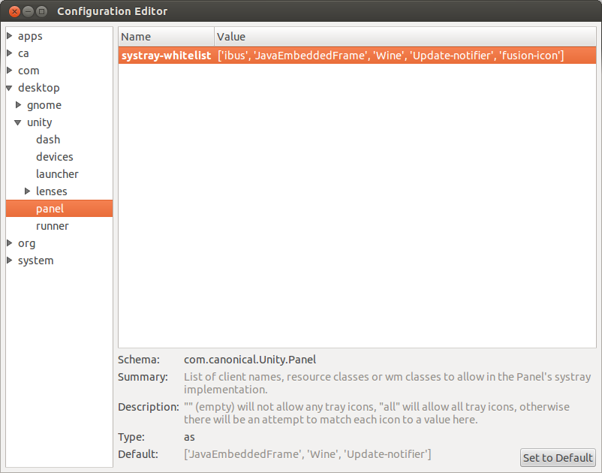Viewport: 602px width, 473px height.
Task: Select the unity tree item
Action: (x=40, y=122)
